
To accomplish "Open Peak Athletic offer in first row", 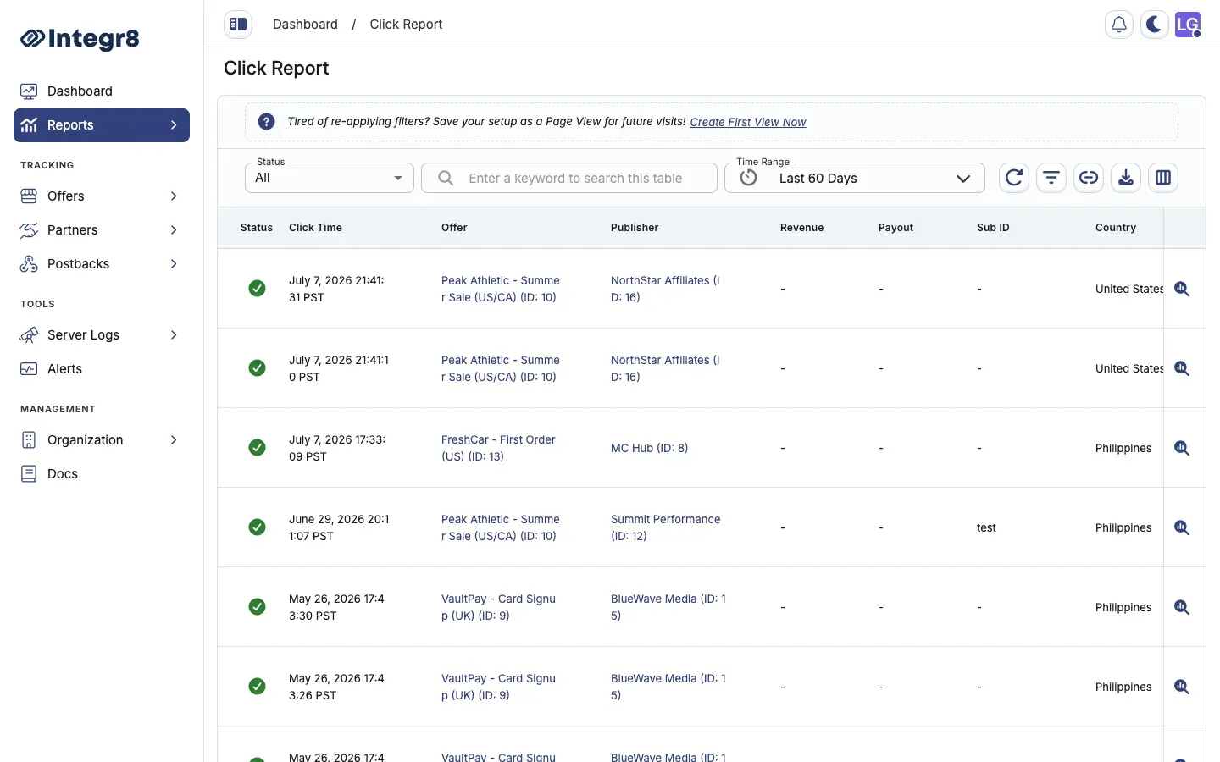I will (501, 289).
